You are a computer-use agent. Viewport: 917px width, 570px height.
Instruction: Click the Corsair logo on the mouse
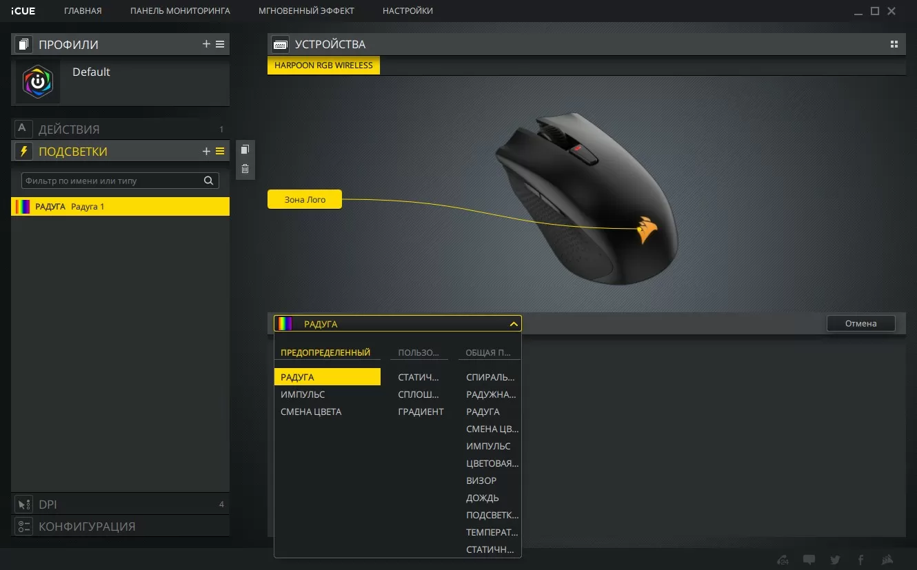pos(646,230)
